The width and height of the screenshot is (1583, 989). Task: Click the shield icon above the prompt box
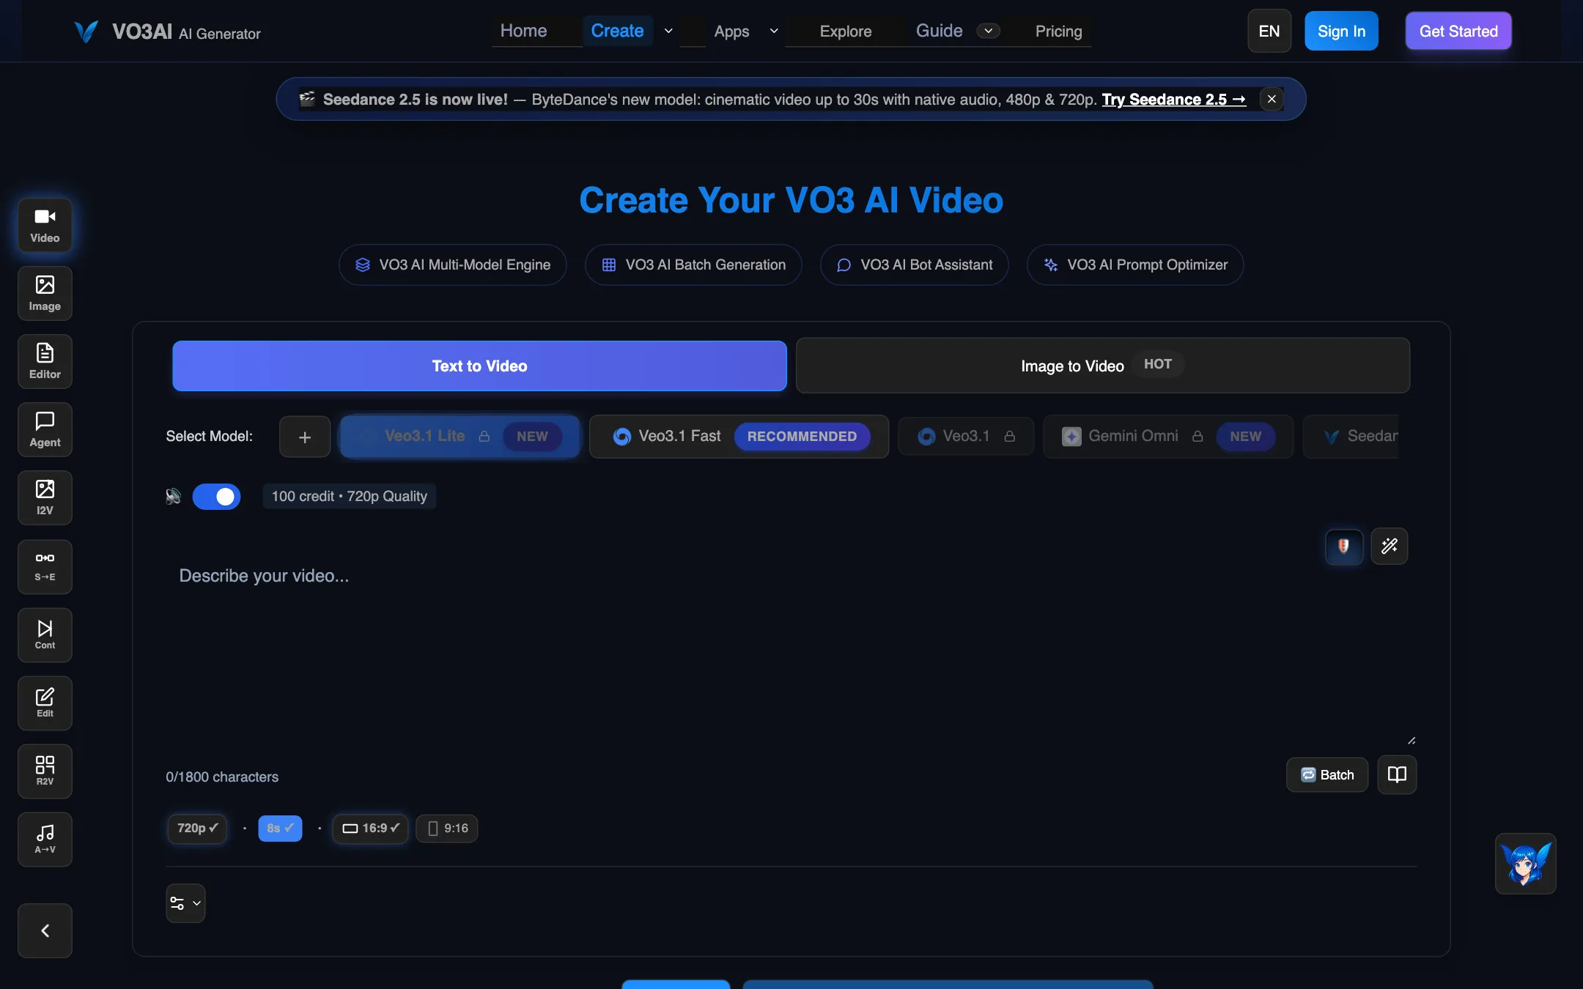coord(1343,546)
